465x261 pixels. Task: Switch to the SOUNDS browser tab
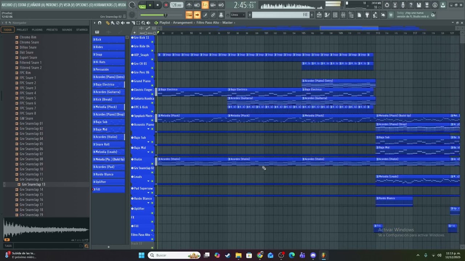tap(67, 30)
